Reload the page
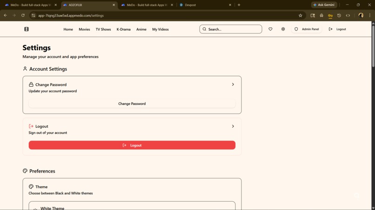This screenshot has width=375, height=210. pos(23,15)
